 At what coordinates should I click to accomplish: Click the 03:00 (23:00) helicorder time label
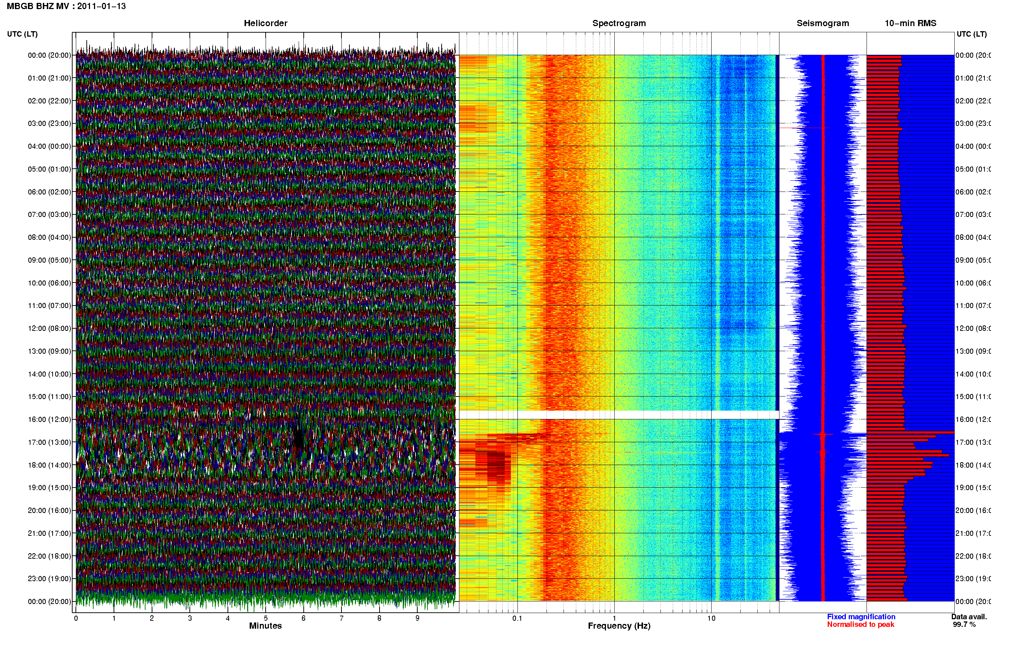pos(49,123)
